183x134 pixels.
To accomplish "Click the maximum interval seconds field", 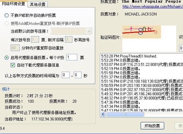I will tap(78, 75).
